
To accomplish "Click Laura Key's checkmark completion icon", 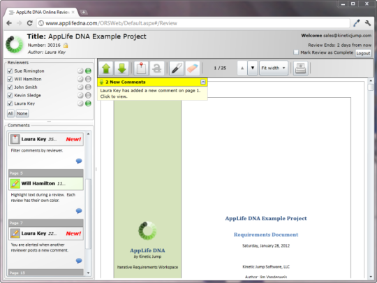I will pyautogui.click(x=80, y=103).
